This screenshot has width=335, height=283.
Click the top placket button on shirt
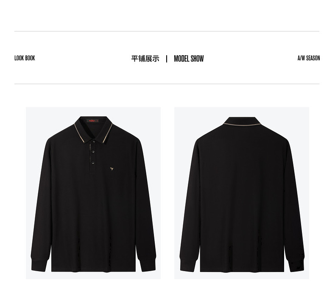click(94, 141)
